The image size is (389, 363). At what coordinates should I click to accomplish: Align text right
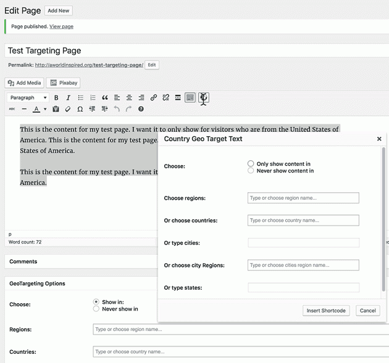coord(141,98)
